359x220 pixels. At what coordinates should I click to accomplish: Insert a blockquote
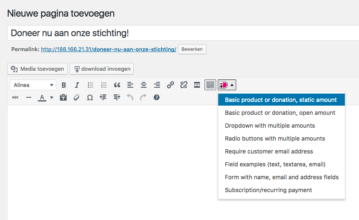coord(117,85)
